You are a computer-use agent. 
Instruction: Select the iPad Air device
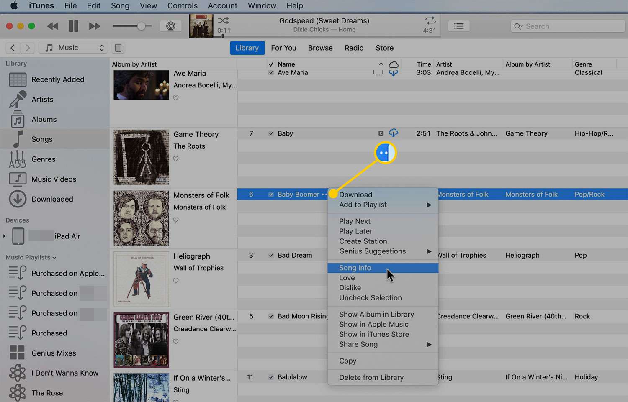click(x=54, y=236)
